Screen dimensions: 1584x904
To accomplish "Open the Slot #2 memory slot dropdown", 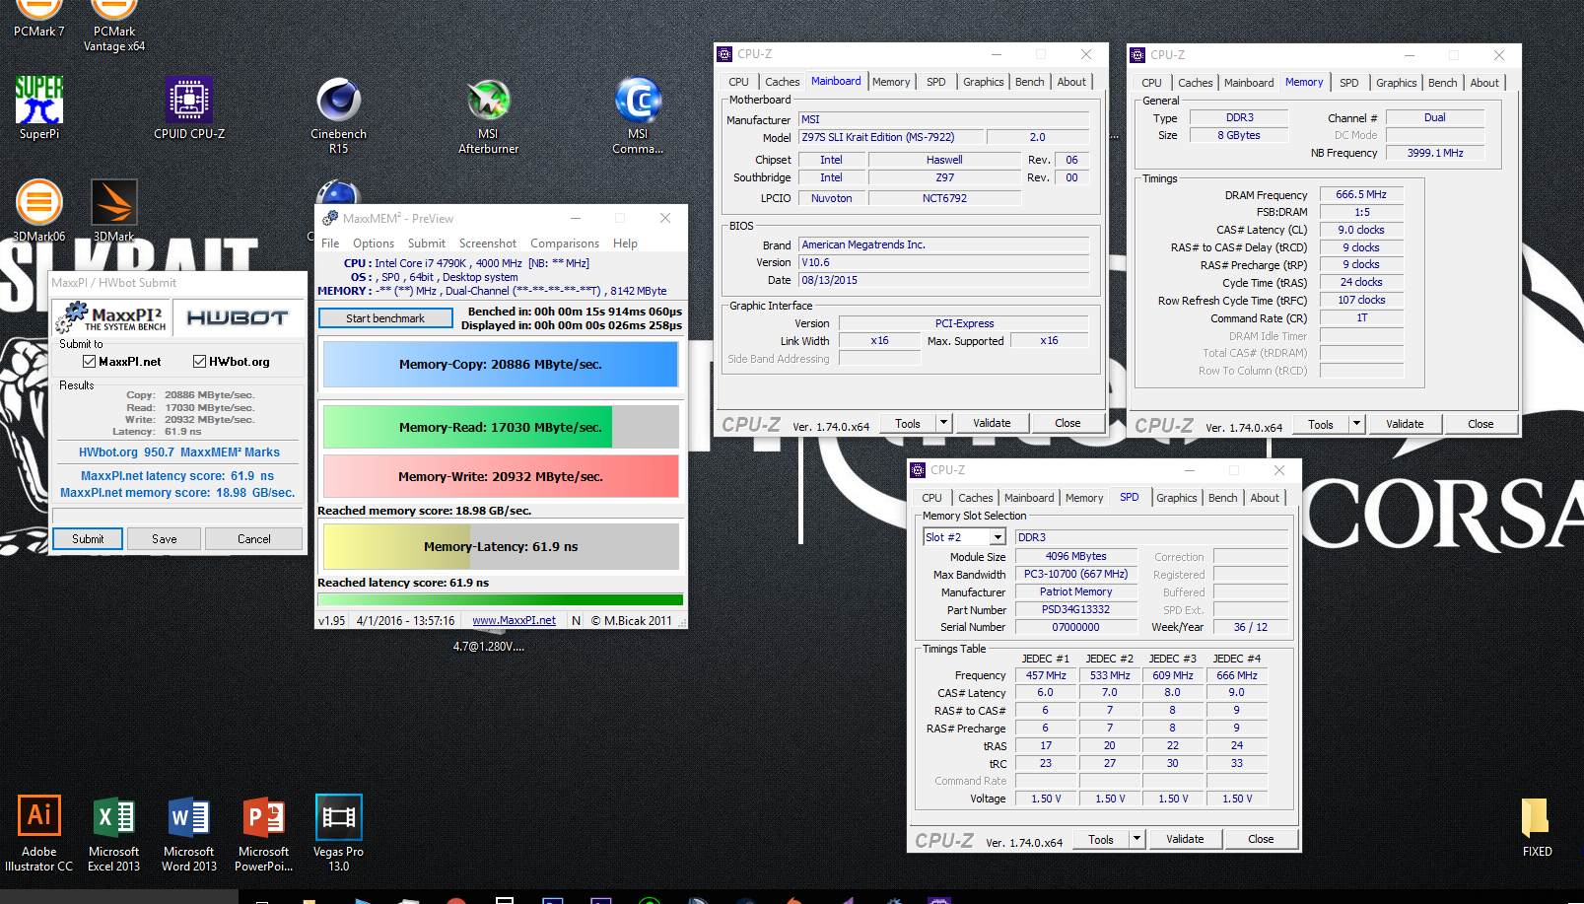I will [998, 537].
